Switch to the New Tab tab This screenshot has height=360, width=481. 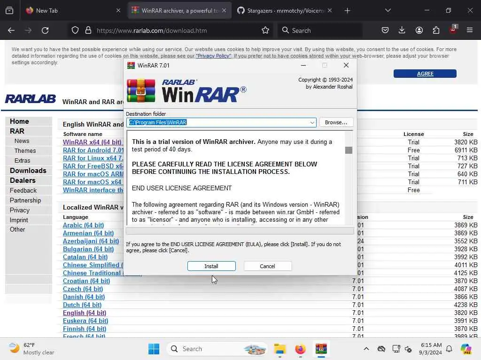point(72,10)
